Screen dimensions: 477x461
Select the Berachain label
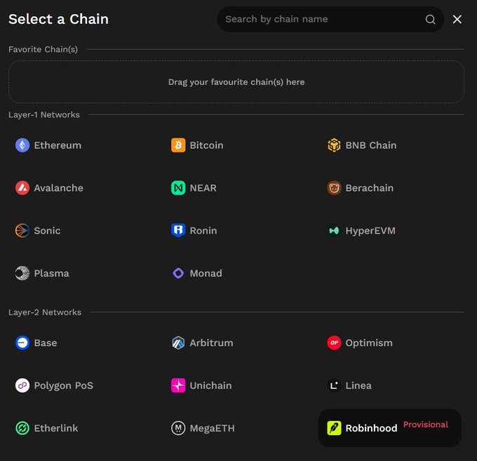pyautogui.click(x=369, y=188)
